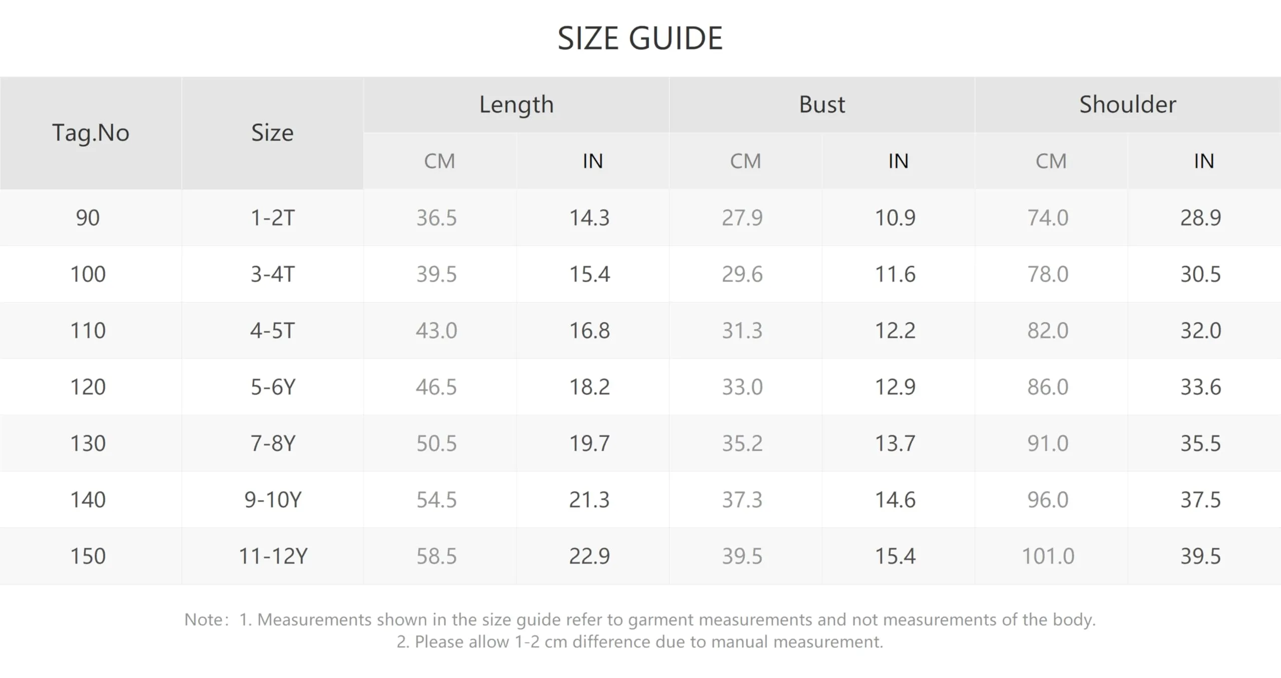Click the 11-12Y size cell
The image size is (1281, 678).
pyautogui.click(x=273, y=556)
